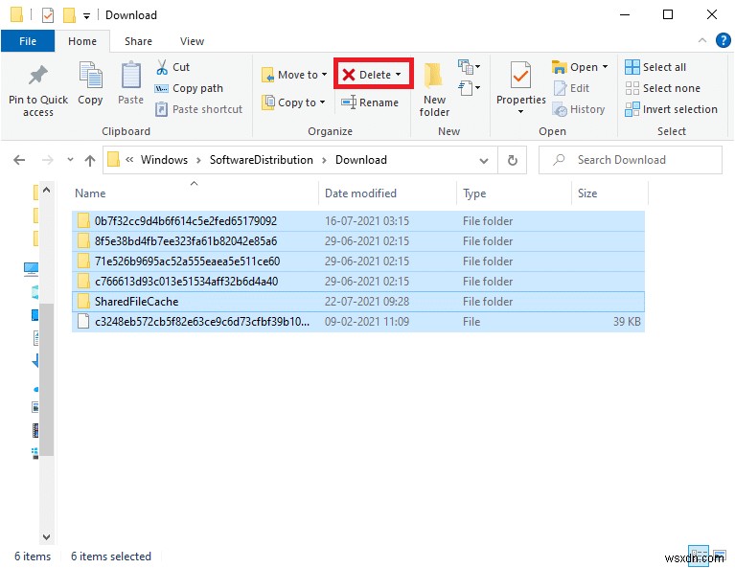Viewport: 735px width, 568px height.
Task: Expand the Properties dropdown arrow
Action: point(520,111)
